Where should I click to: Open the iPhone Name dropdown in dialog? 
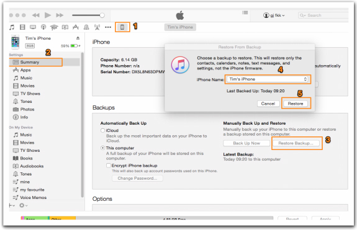pyautogui.click(x=268, y=79)
